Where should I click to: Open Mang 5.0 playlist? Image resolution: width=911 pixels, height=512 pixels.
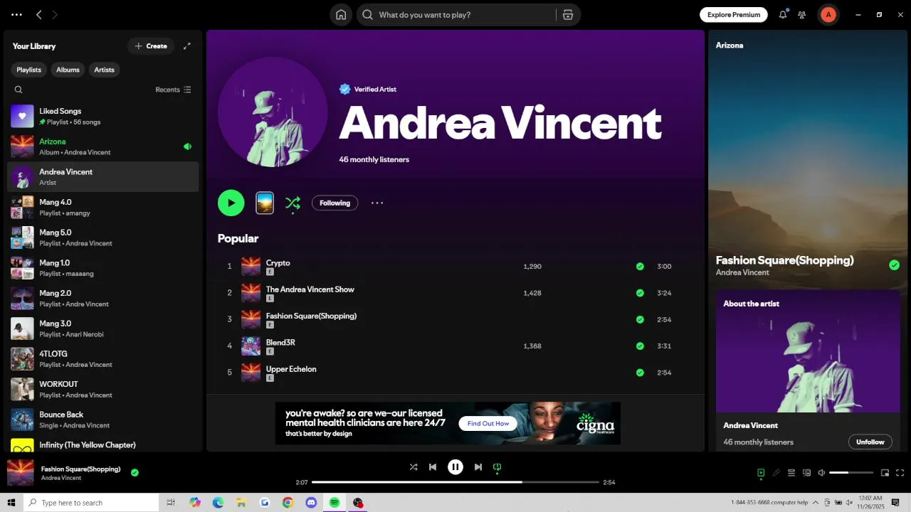pos(103,238)
